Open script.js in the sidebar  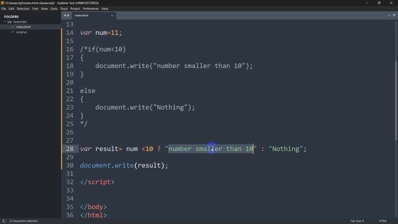21,32
